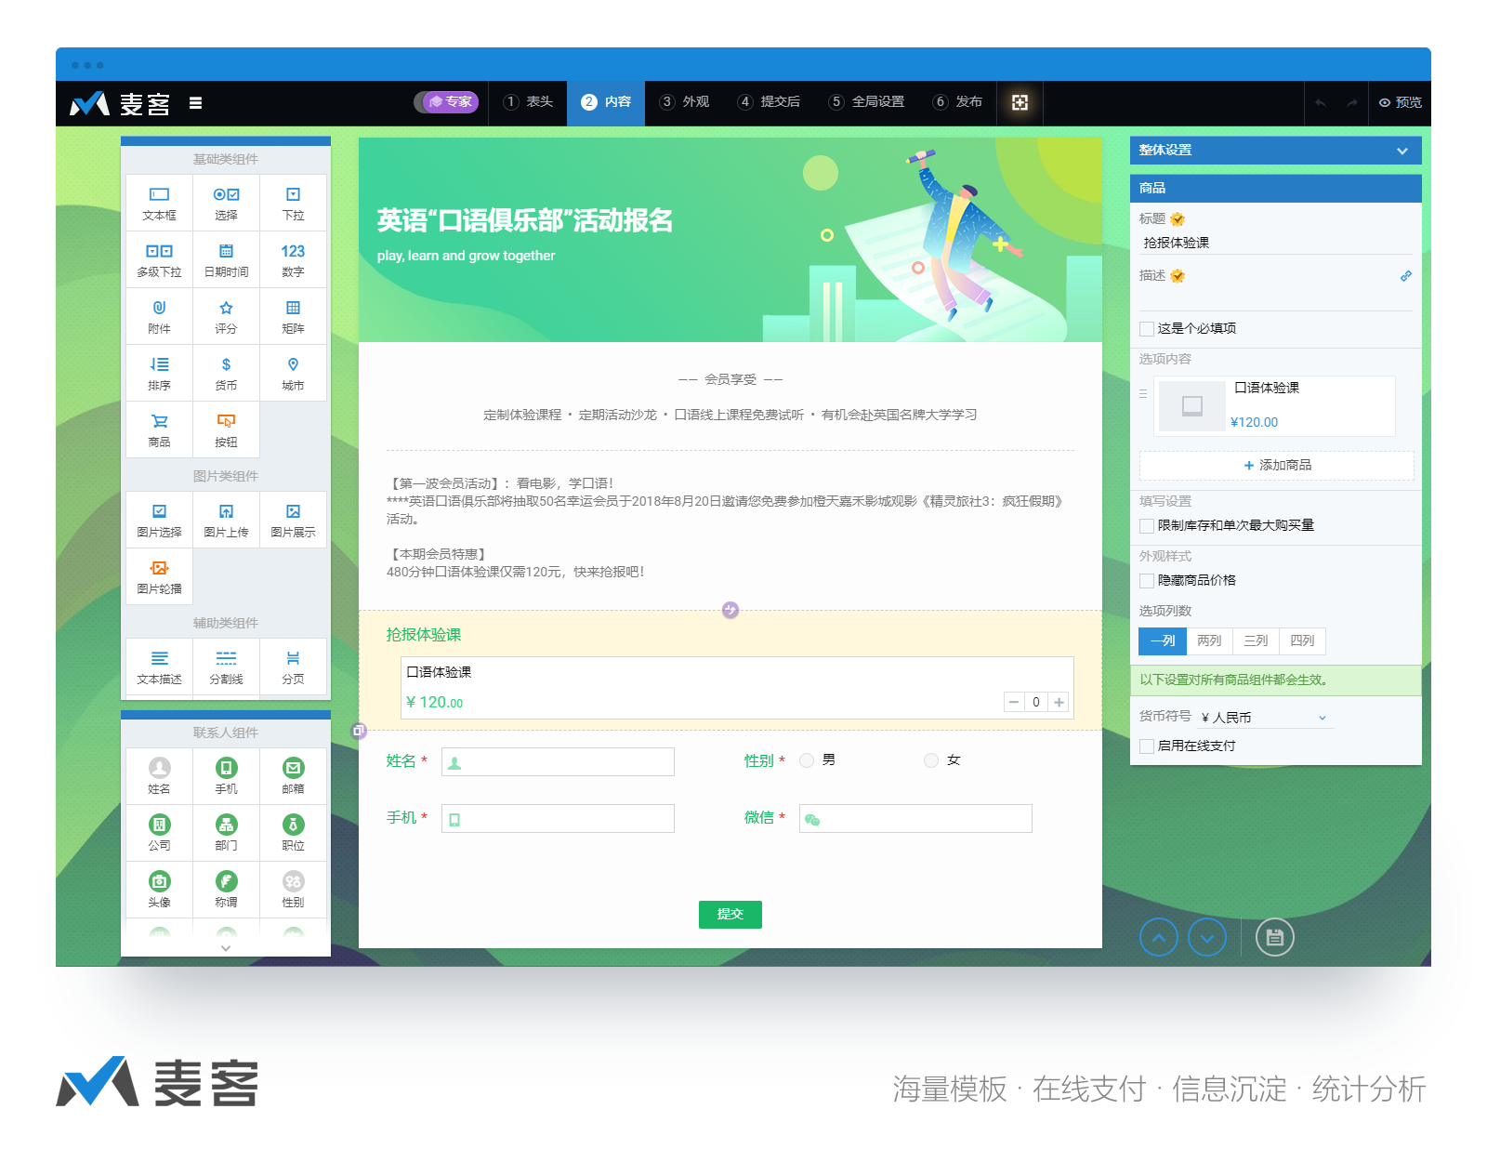Add a 分割线 divider component
The image size is (1487, 1162).
tap(226, 667)
